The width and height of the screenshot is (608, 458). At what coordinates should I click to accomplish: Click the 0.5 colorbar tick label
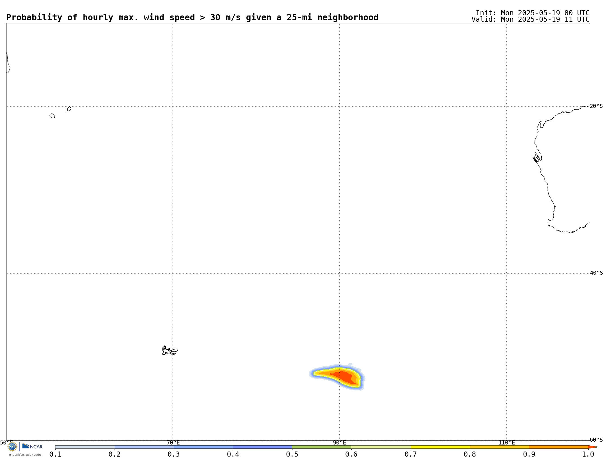pos(292,454)
